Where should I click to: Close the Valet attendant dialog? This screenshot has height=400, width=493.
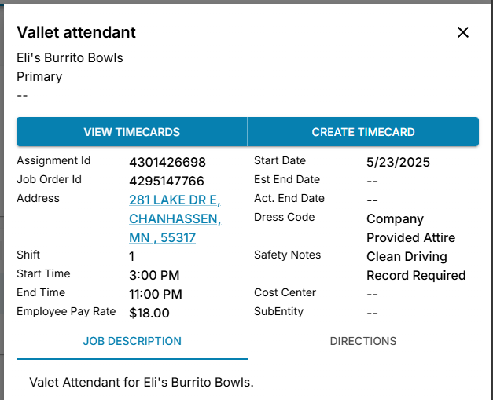[x=463, y=32]
